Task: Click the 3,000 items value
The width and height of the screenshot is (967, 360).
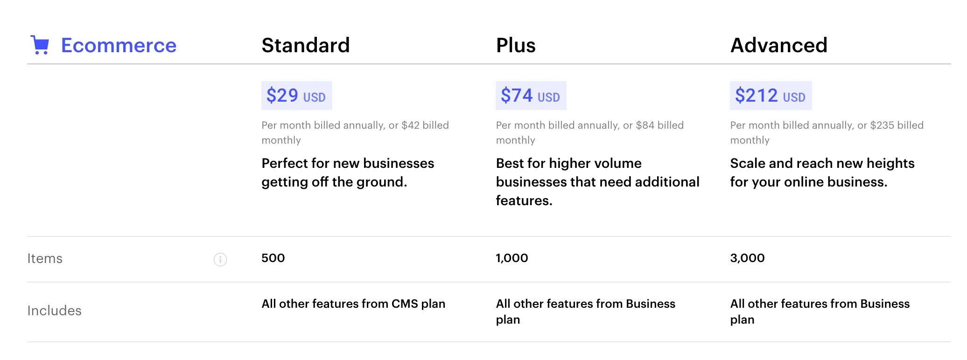Action: 747,258
